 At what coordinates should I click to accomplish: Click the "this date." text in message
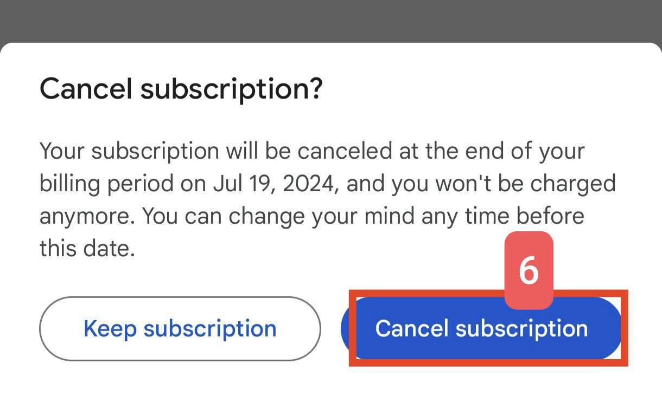(87, 249)
